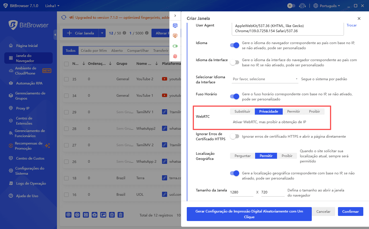
Task: Click the blue network transfer panel icon
Action: pos(175,26)
